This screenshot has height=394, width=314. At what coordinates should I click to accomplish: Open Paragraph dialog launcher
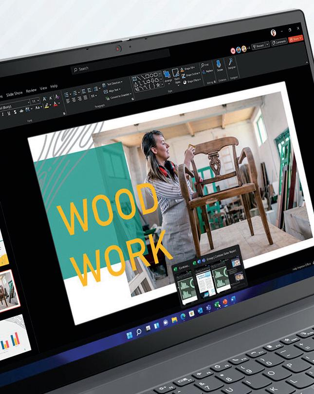[133, 99]
